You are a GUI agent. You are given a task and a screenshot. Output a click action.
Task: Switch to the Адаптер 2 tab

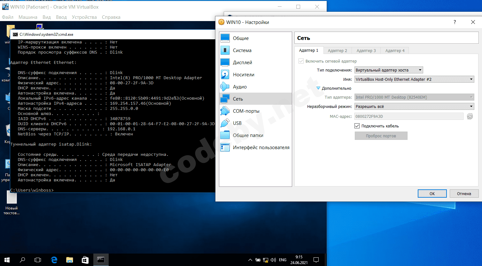pos(337,50)
